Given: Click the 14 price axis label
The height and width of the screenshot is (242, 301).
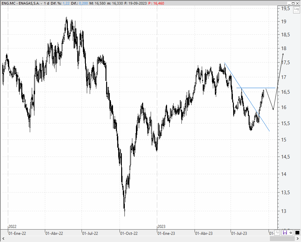Looking at the screenshot, I should pos(284,174).
